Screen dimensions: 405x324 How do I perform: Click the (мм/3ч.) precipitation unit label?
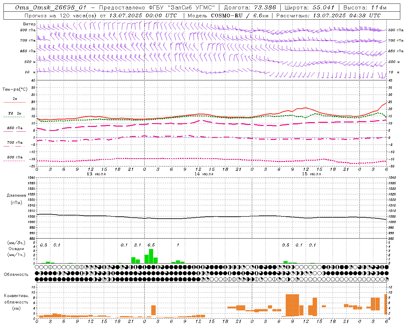pos(16,243)
